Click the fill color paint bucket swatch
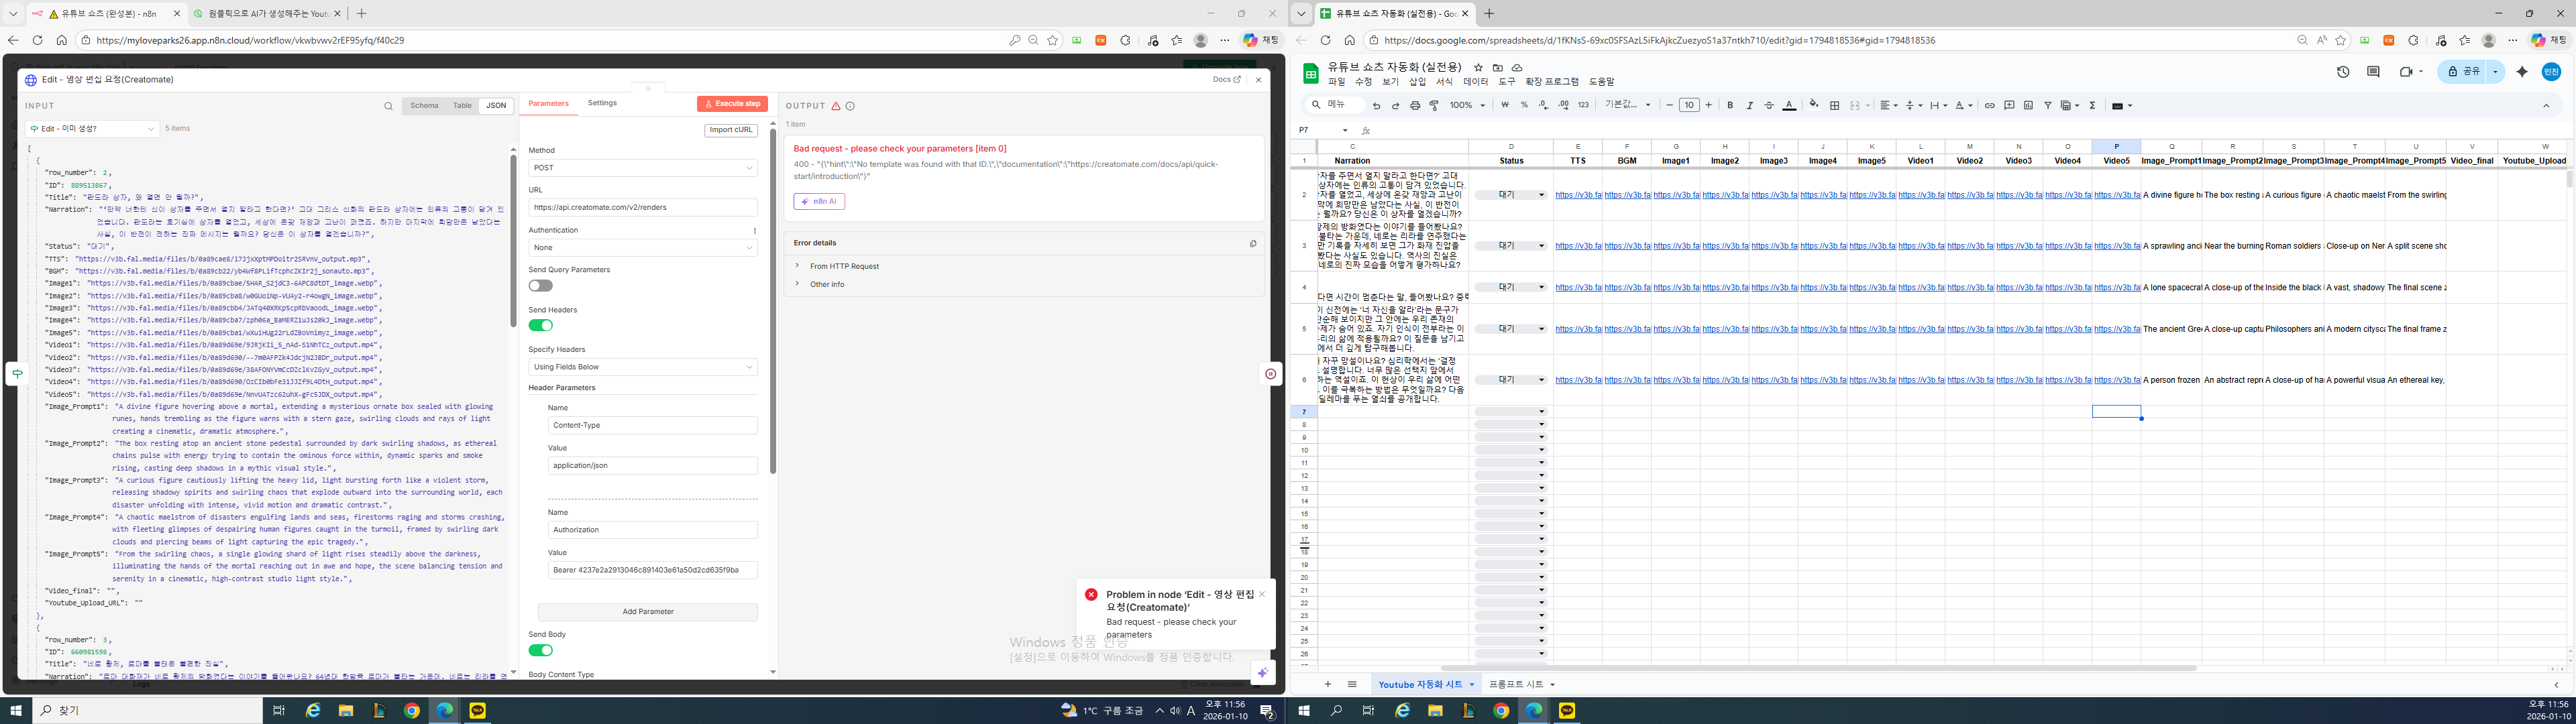2576x724 pixels. [1814, 105]
